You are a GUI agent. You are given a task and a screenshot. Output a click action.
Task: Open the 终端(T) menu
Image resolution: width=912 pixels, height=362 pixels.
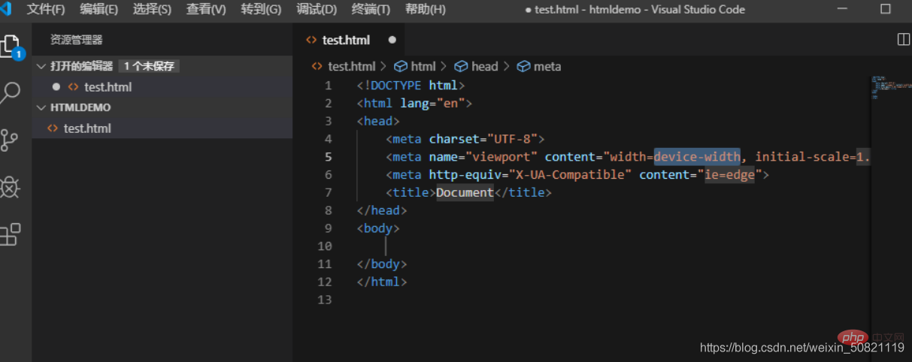click(371, 10)
